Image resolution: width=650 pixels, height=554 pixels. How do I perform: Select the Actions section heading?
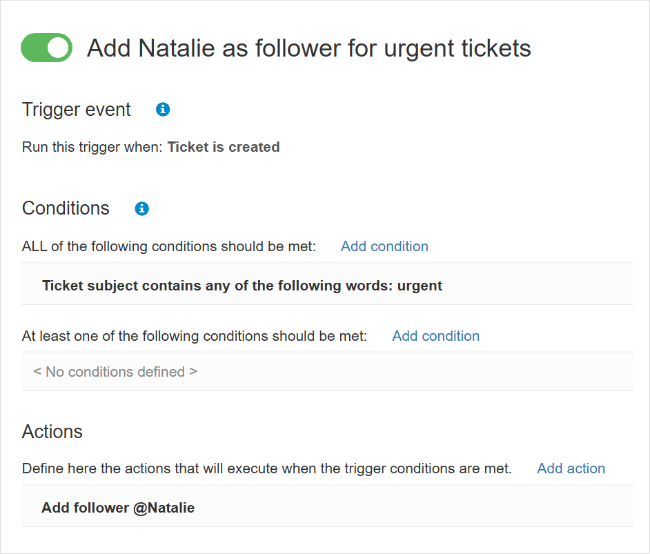point(52,432)
